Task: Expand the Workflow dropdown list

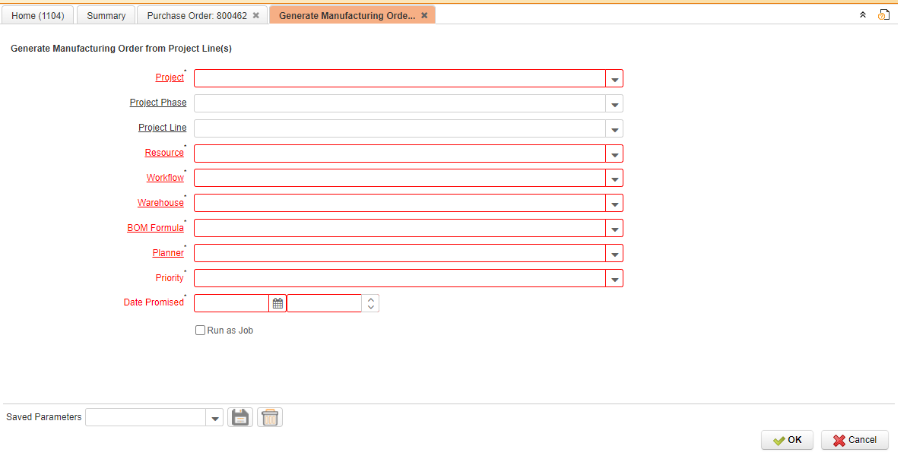Action: pyautogui.click(x=614, y=178)
